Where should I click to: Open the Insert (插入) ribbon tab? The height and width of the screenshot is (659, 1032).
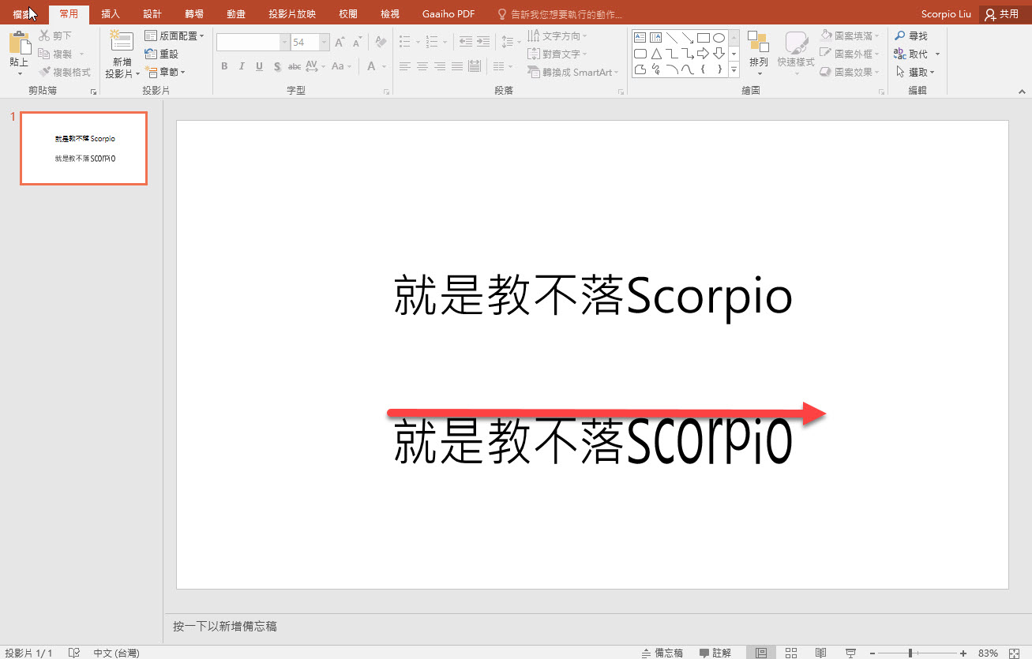point(111,14)
